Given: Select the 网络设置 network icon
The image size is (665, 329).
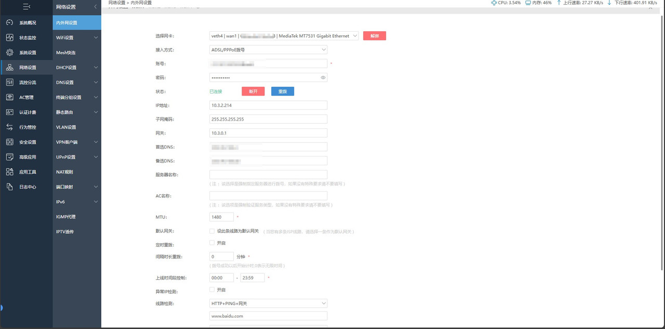Looking at the screenshot, I should point(10,68).
